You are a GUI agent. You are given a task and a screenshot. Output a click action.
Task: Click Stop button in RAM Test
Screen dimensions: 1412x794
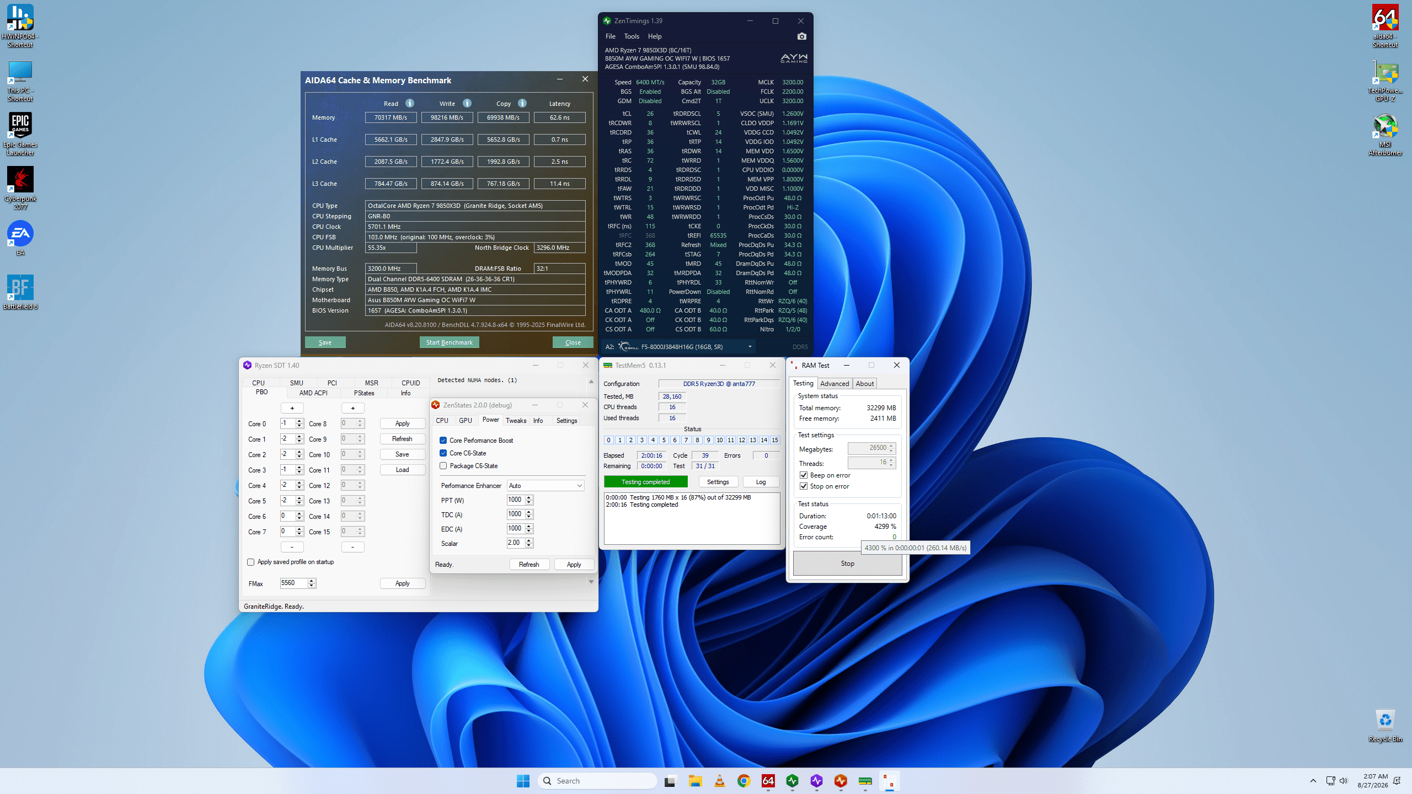click(x=848, y=564)
